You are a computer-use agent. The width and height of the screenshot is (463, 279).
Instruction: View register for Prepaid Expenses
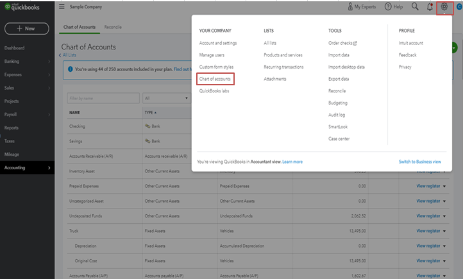tap(428, 186)
